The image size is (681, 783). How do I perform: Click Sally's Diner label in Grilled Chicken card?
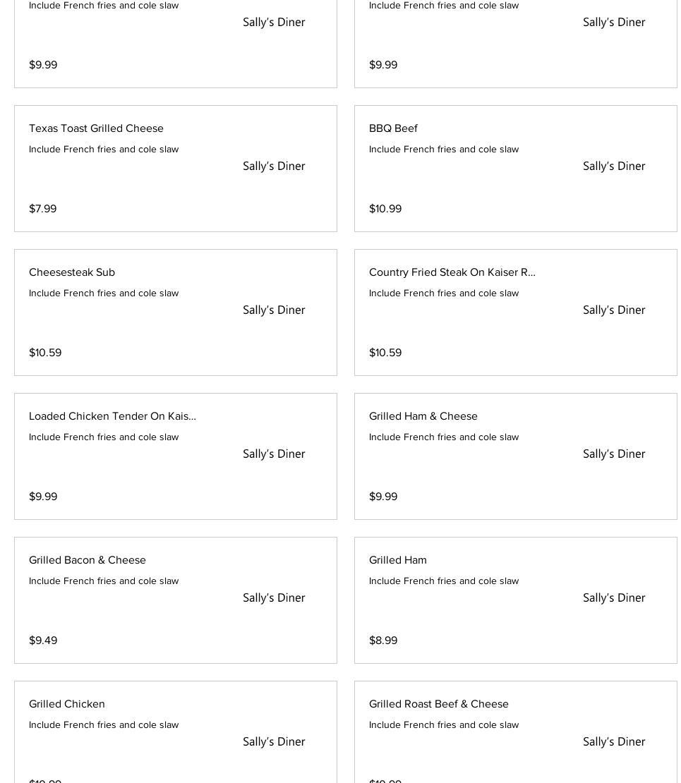point(274,742)
